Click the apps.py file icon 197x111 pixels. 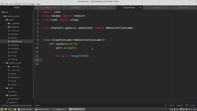point(9,38)
